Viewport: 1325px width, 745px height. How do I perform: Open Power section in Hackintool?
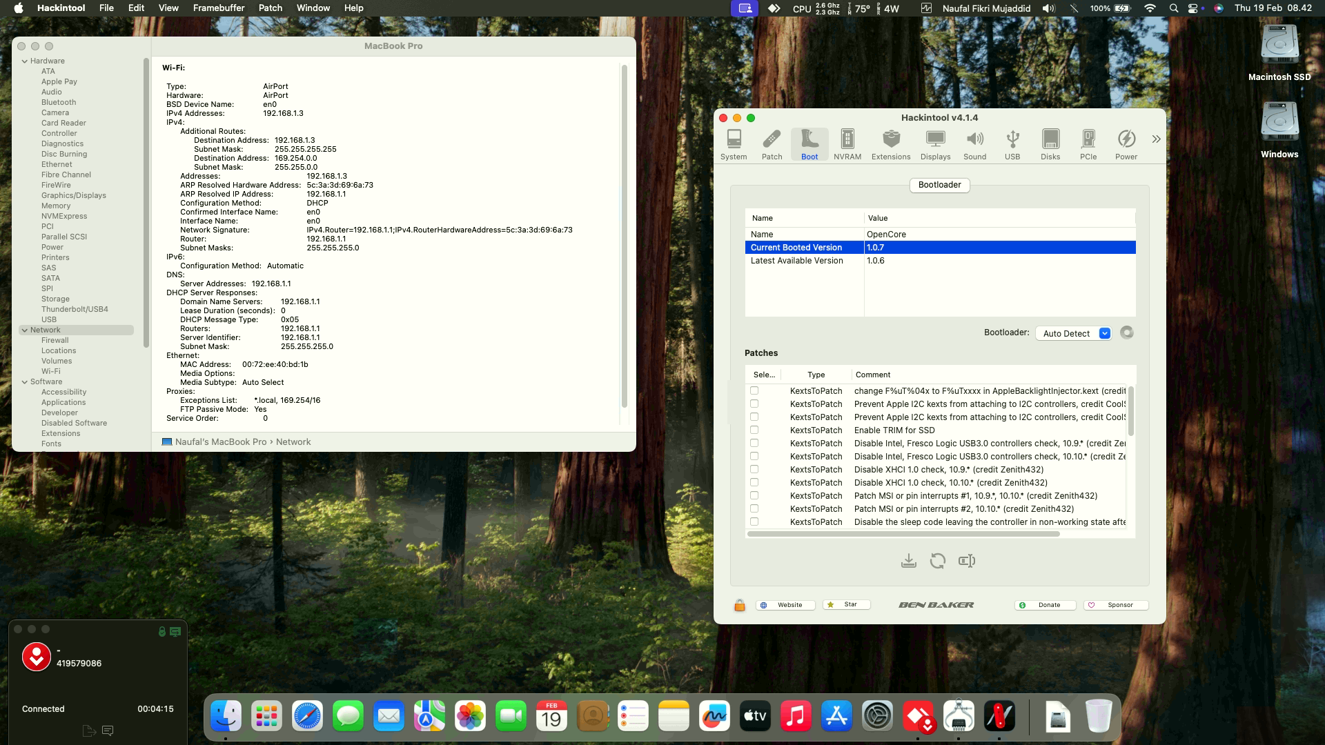click(1126, 145)
